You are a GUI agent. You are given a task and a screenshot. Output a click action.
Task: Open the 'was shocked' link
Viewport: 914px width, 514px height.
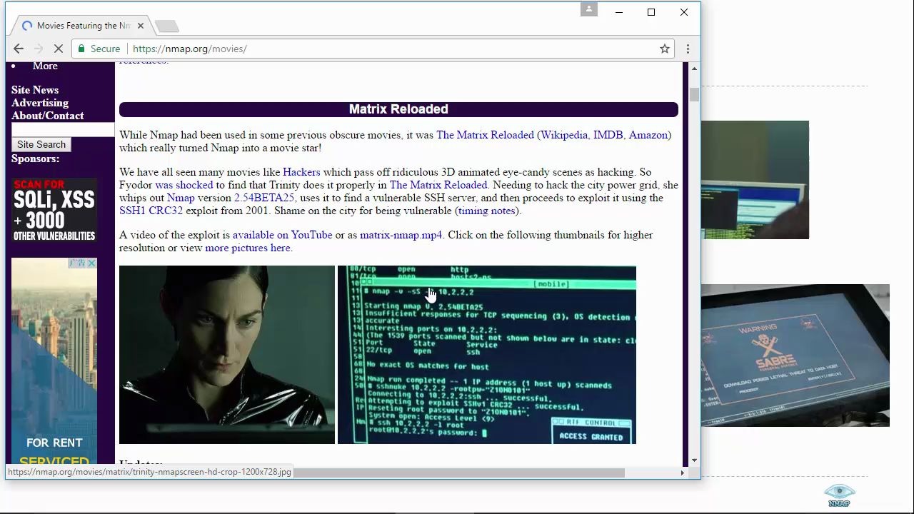click(184, 185)
